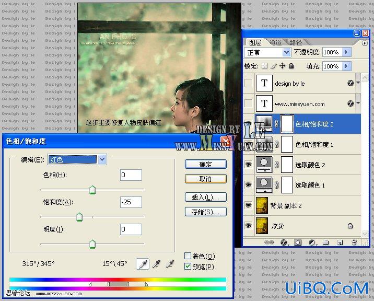This screenshot has height=301, width=374.
Task: Click the layer mask thumbnail of 选取颜色 1
Action: click(287, 185)
